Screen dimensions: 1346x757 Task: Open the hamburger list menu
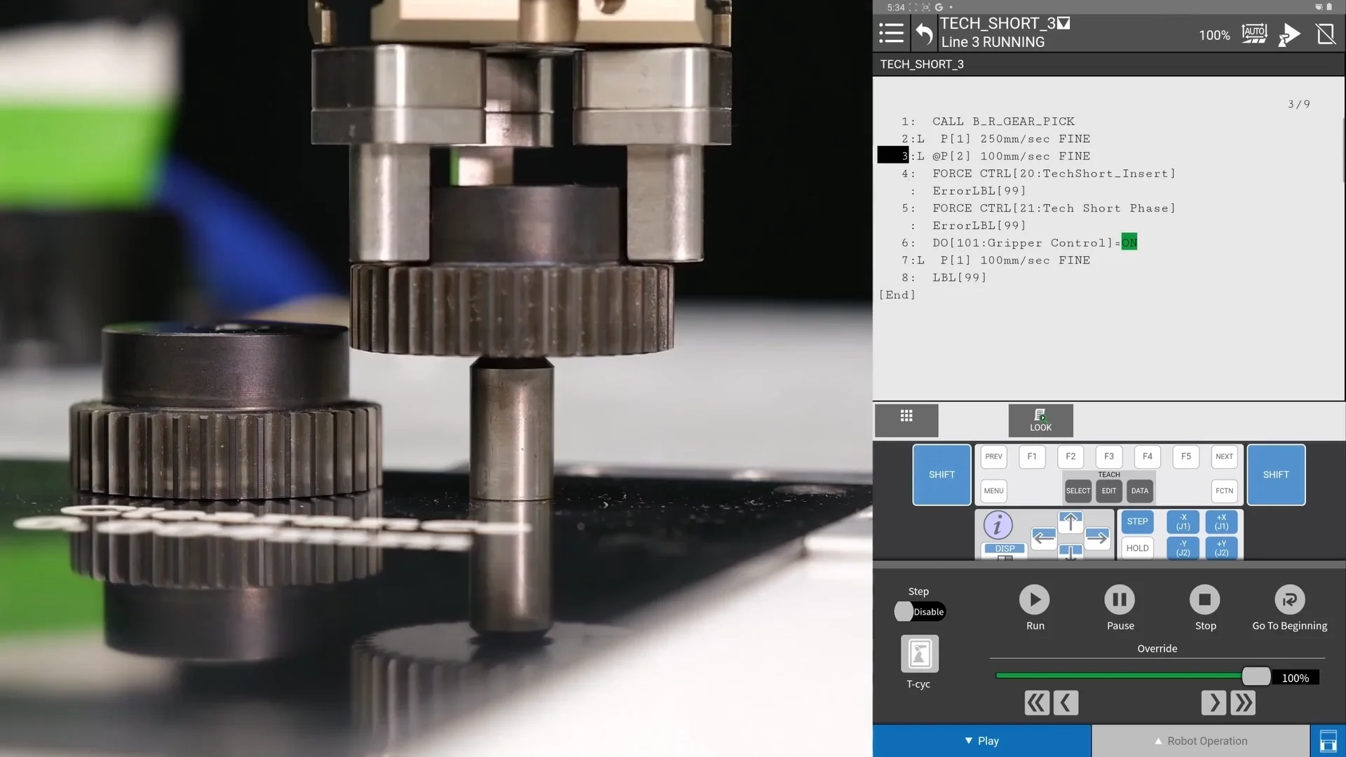891,33
